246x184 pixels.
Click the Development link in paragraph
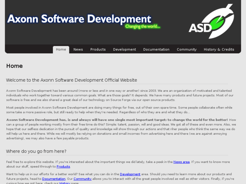[x=130, y=174]
